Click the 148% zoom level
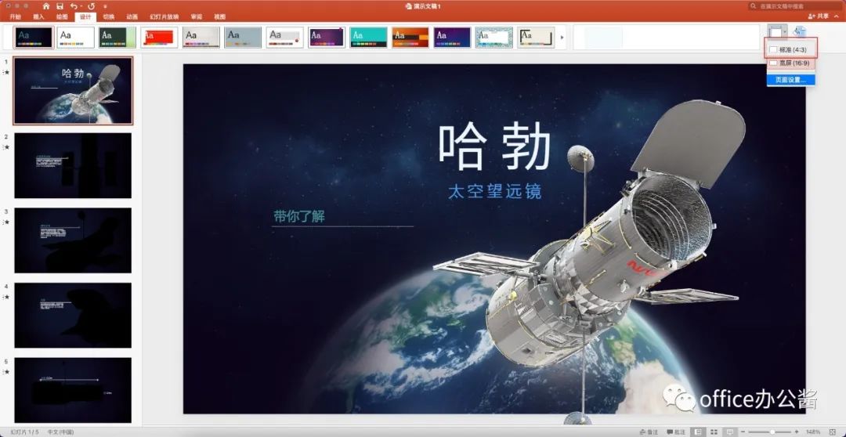The image size is (846, 437). point(812,432)
